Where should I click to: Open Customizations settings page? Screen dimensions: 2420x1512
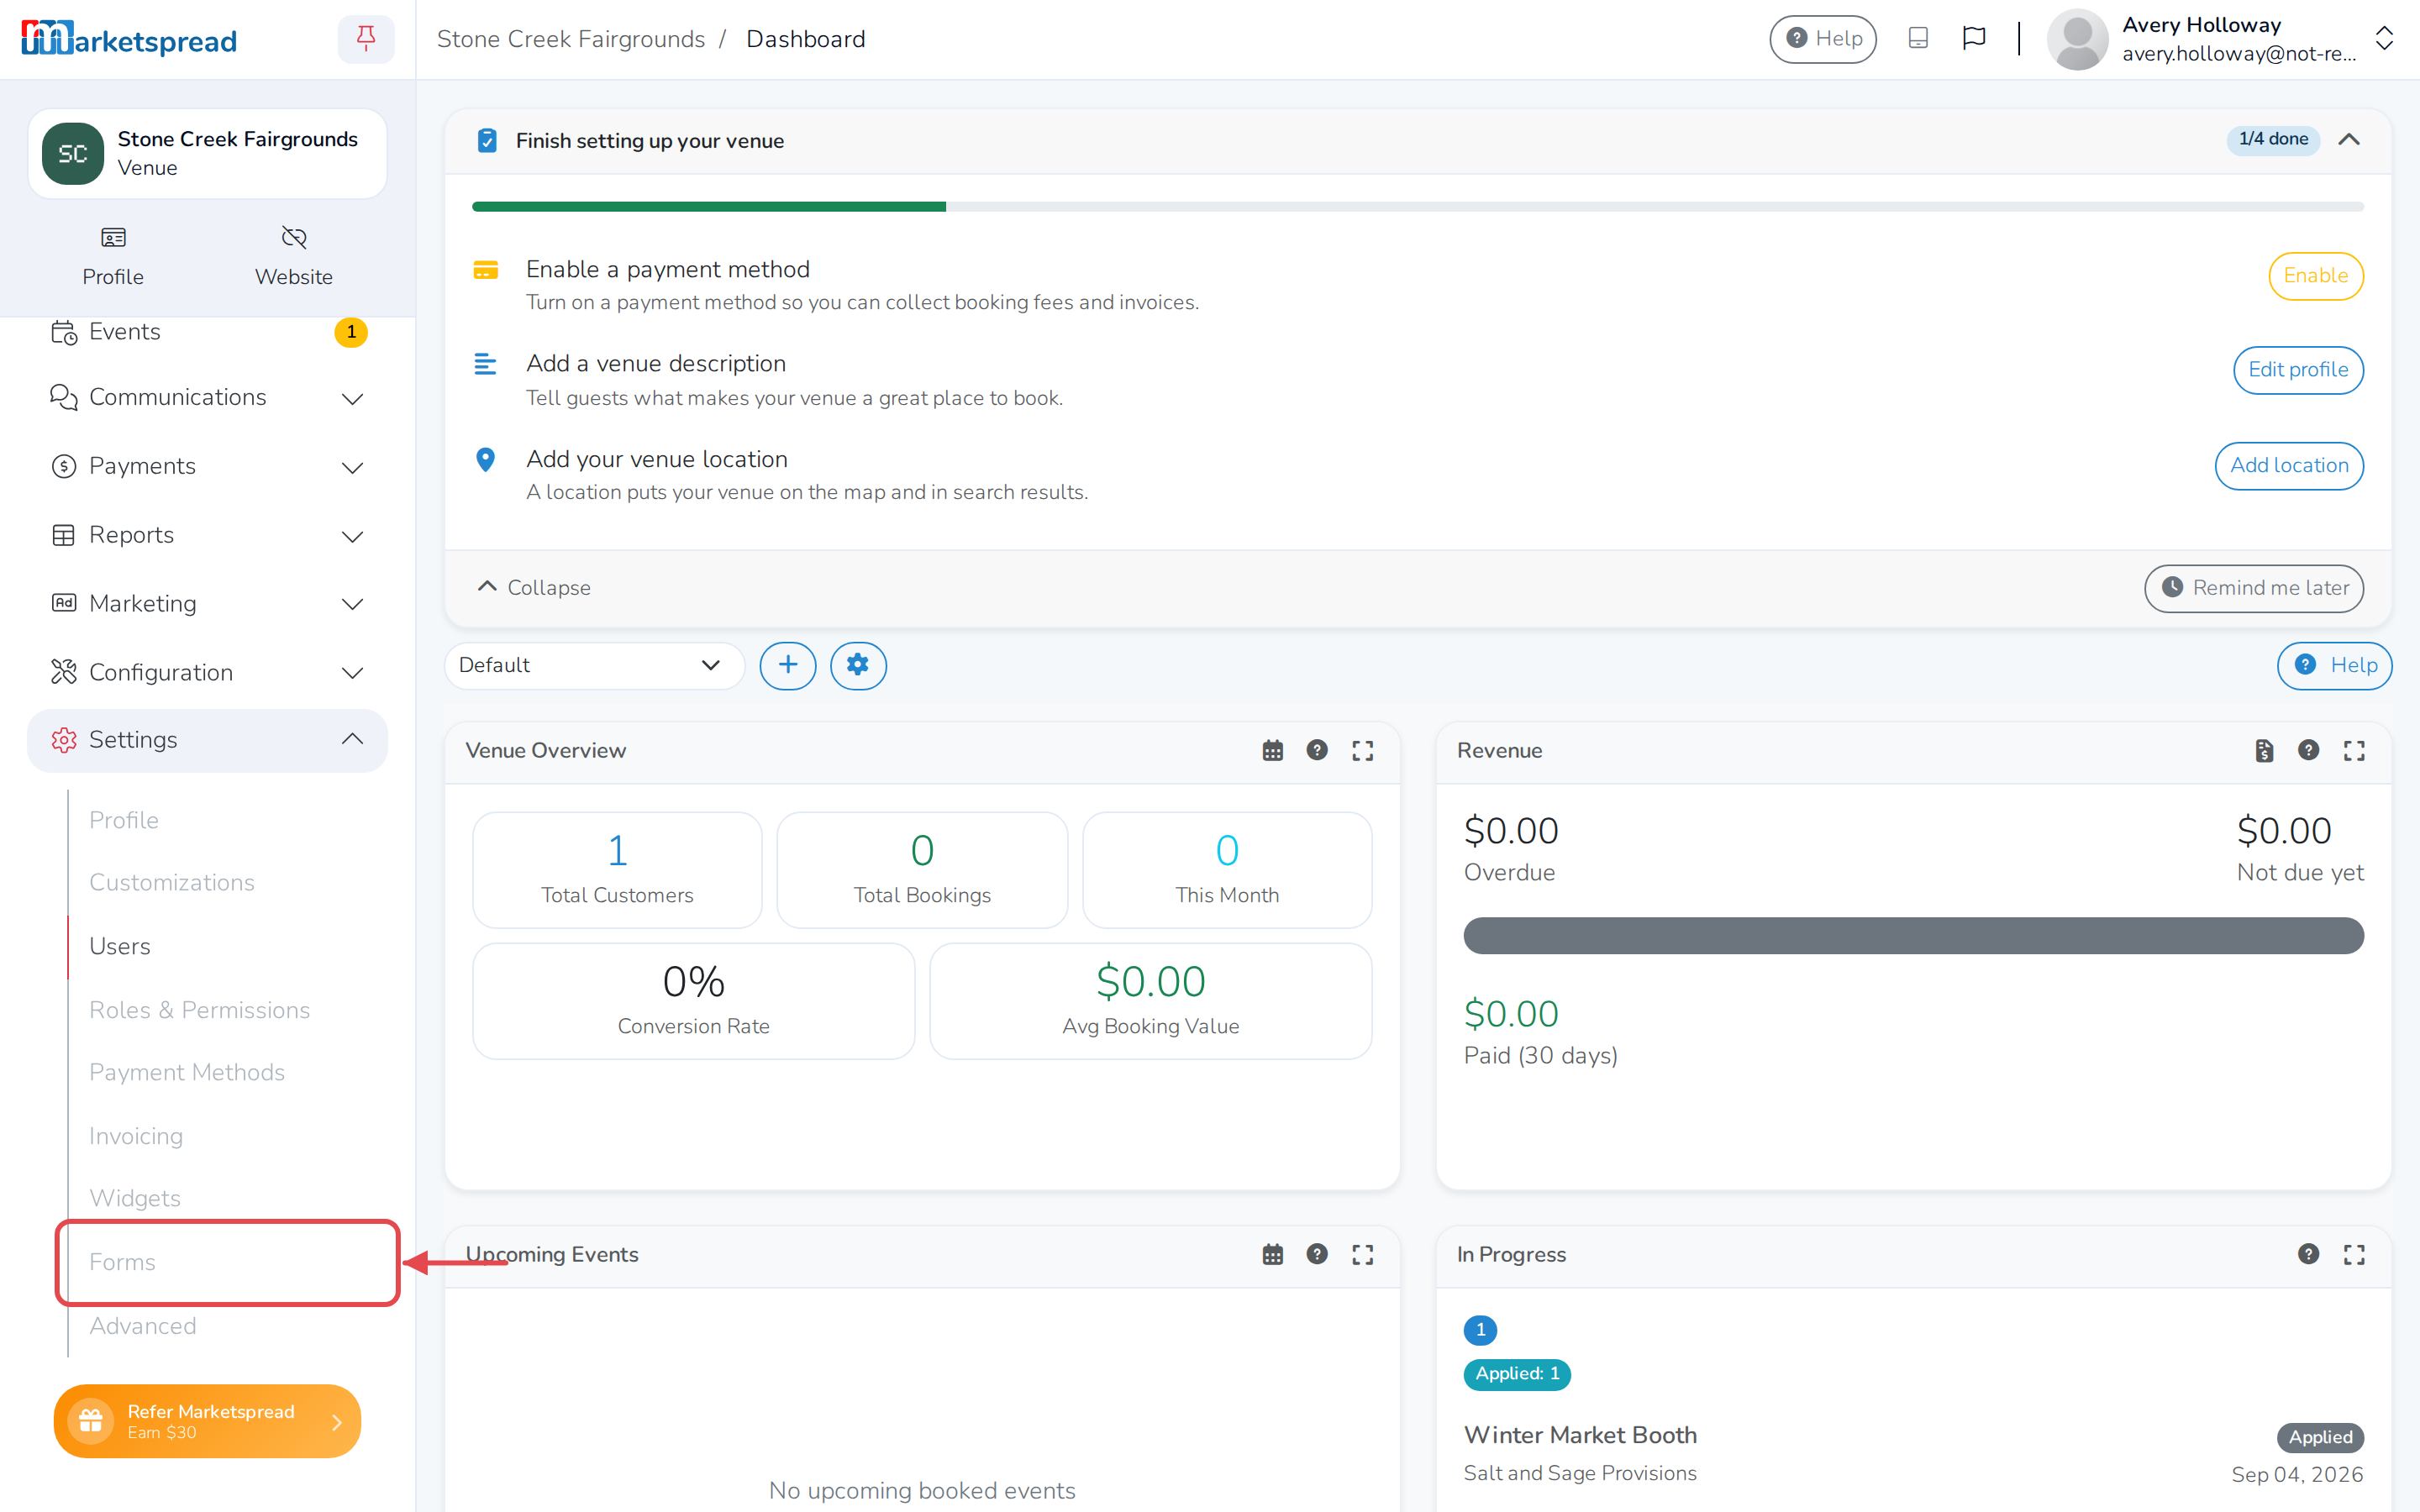click(x=172, y=883)
